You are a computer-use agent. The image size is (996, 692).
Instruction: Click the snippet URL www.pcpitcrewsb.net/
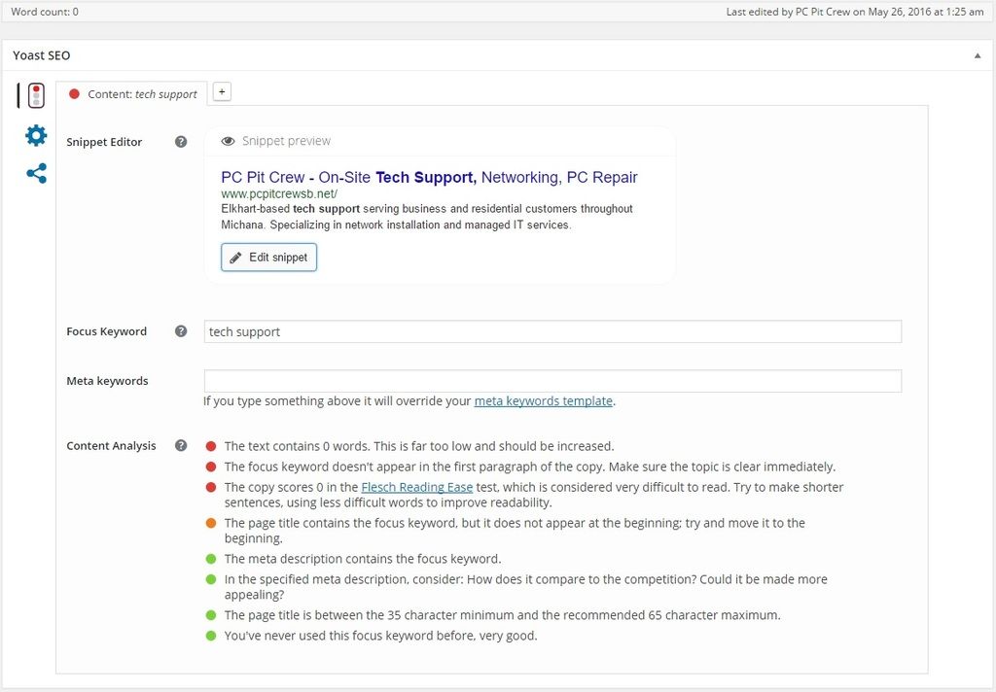279,193
